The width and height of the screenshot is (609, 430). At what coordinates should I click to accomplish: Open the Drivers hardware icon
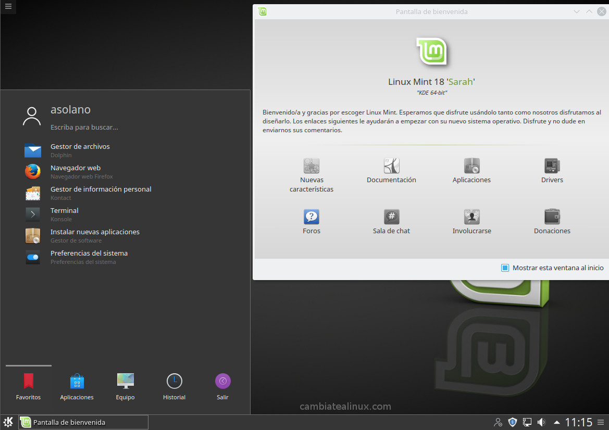[552, 166]
